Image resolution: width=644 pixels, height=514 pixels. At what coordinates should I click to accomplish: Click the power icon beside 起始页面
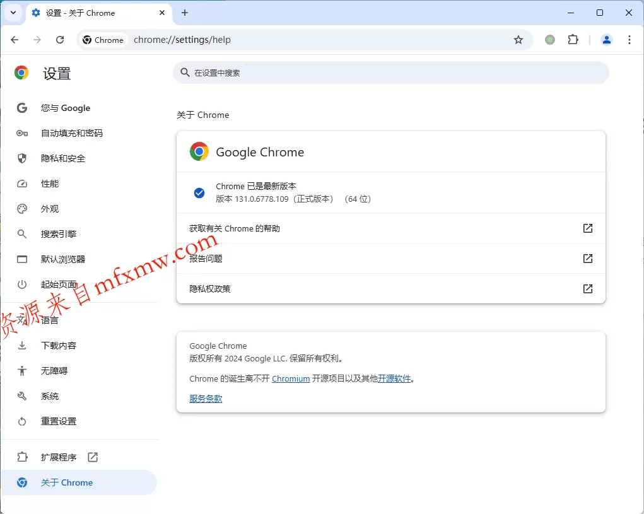tap(22, 284)
